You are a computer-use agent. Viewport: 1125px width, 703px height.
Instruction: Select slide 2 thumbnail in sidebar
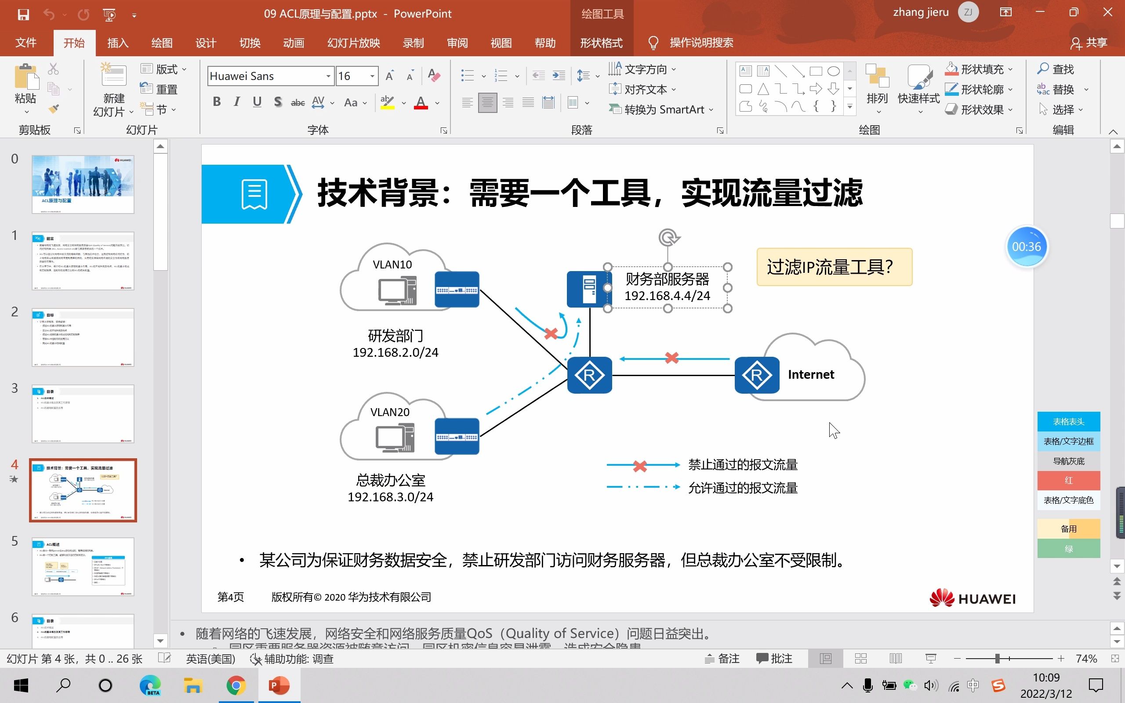83,338
